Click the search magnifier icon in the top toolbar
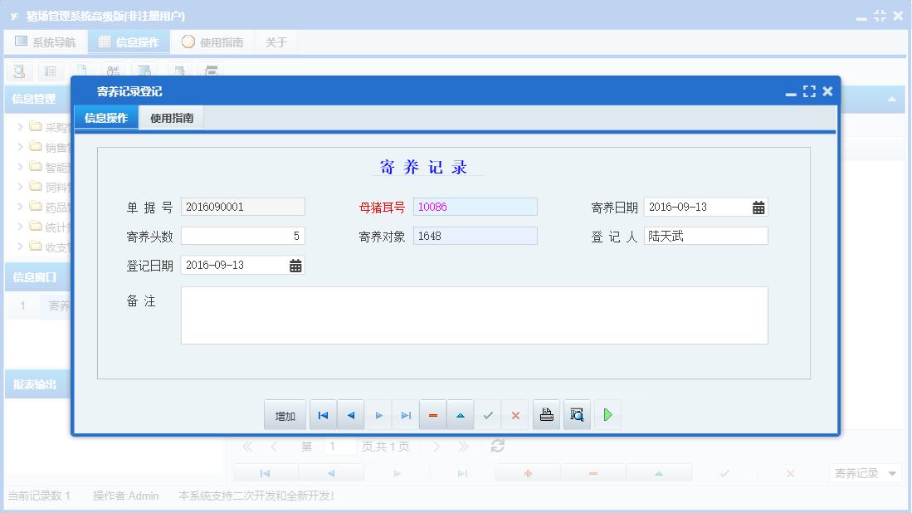This screenshot has width=912, height=513. (x=18, y=71)
